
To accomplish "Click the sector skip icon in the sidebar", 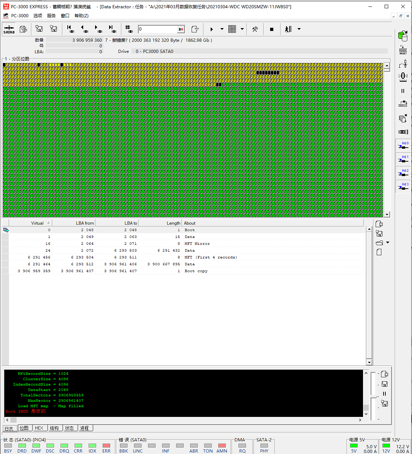I will point(403,104).
